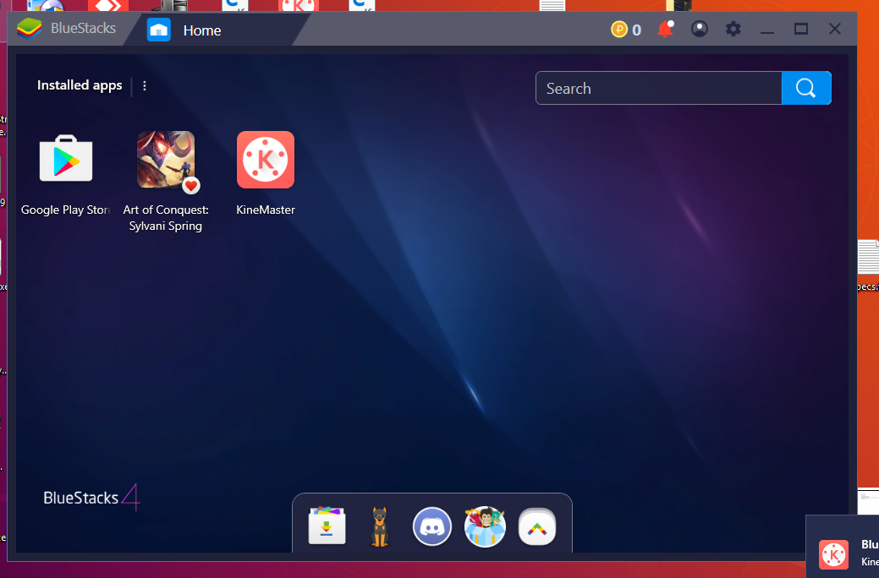Open the user account profile icon

point(699,29)
